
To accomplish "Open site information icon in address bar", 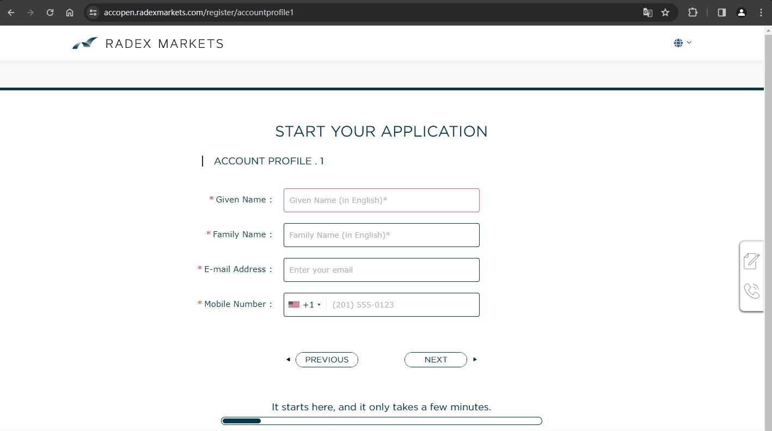I will click(x=93, y=12).
